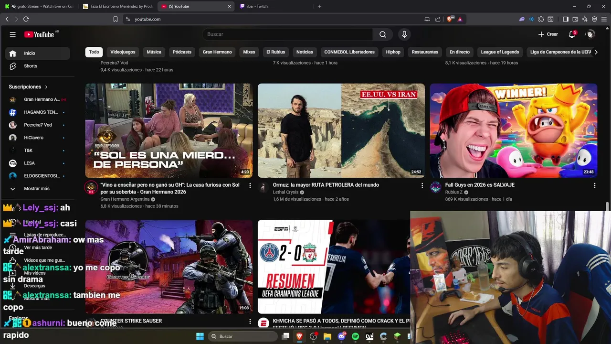Open the Brave Rewards triangle icon
The width and height of the screenshot is (611, 344).
[460, 19]
